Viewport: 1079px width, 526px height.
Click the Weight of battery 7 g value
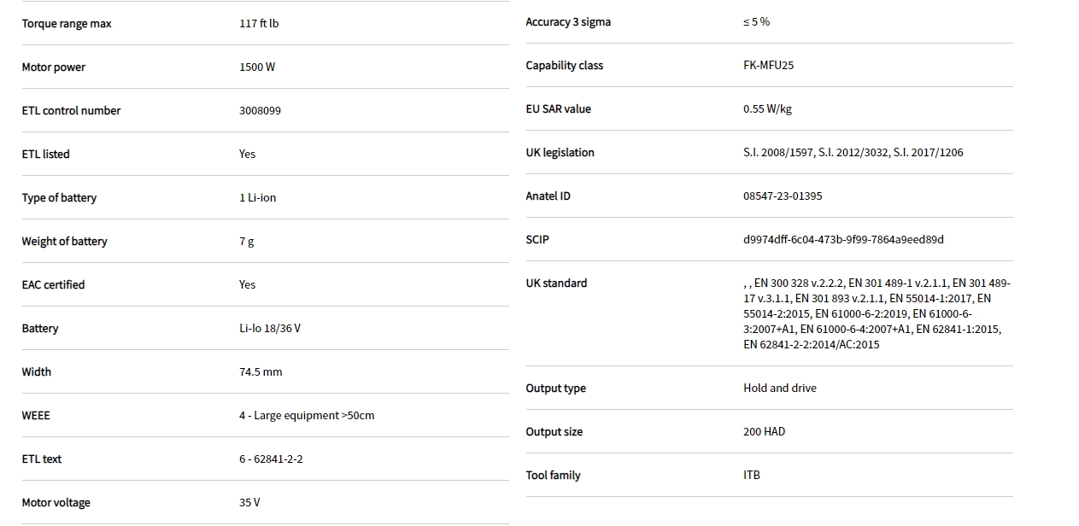[x=246, y=242]
